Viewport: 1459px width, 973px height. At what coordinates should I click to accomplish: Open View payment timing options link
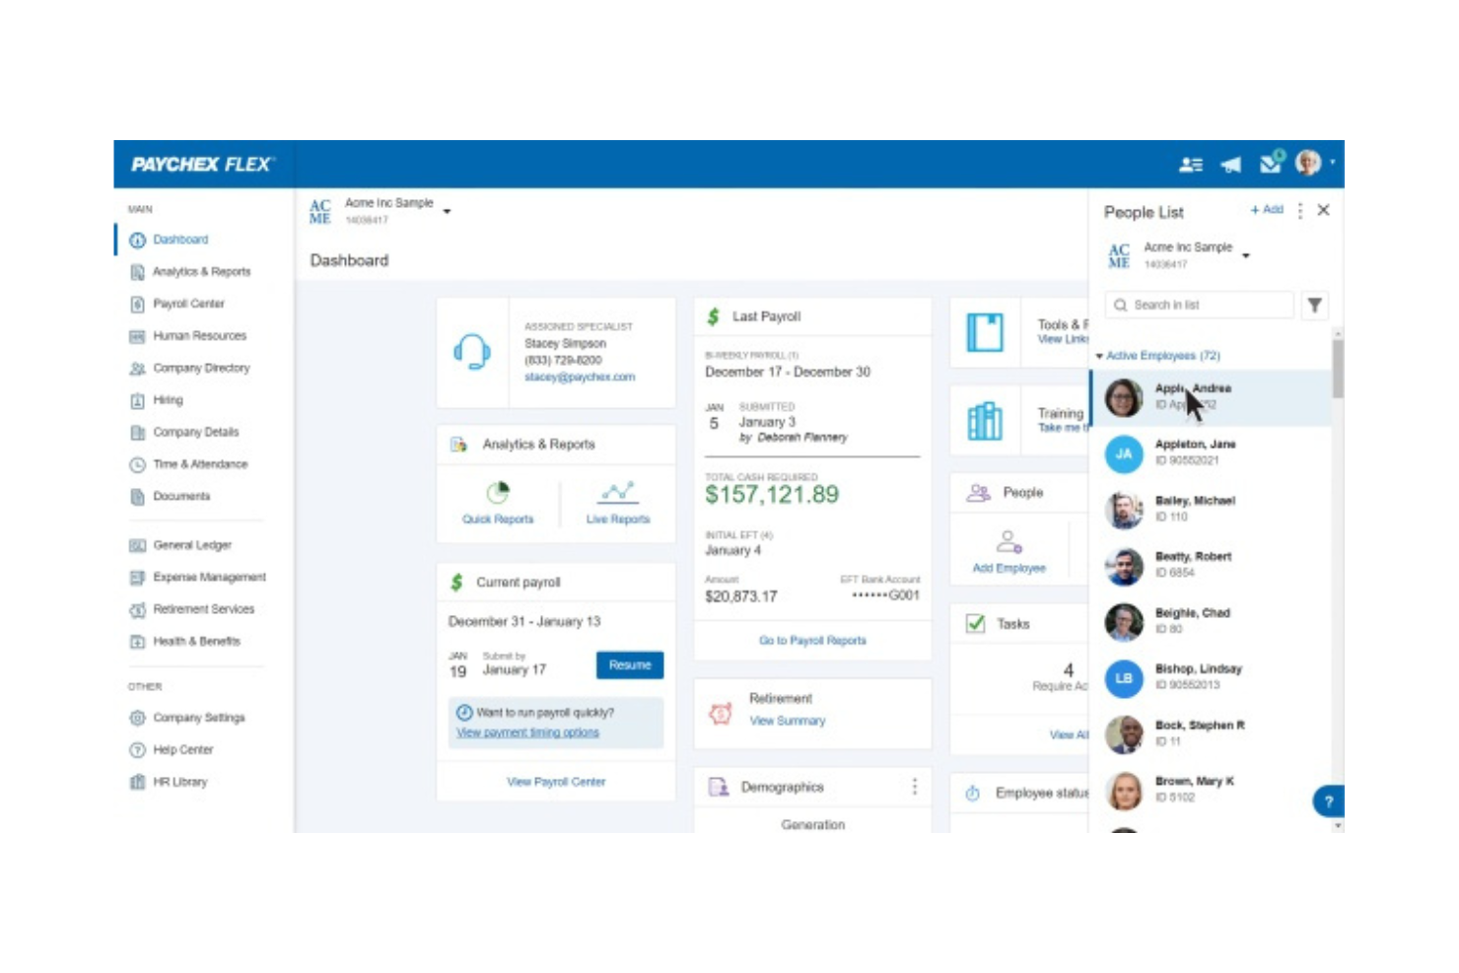(x=527, y=732)
